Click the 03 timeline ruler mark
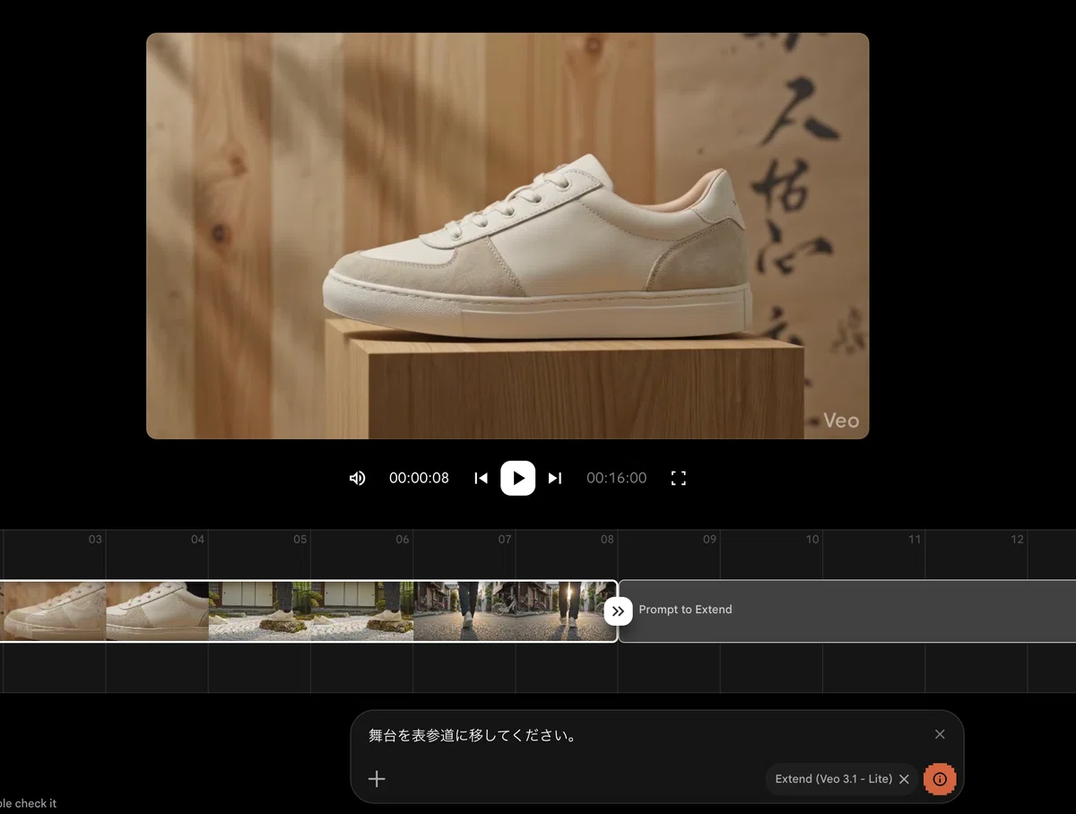The height and width of the screenshot is (814, 1076). (x=95, y=539)
